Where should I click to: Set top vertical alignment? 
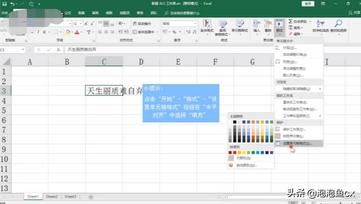pyautogui.click(x=100, y=23)
